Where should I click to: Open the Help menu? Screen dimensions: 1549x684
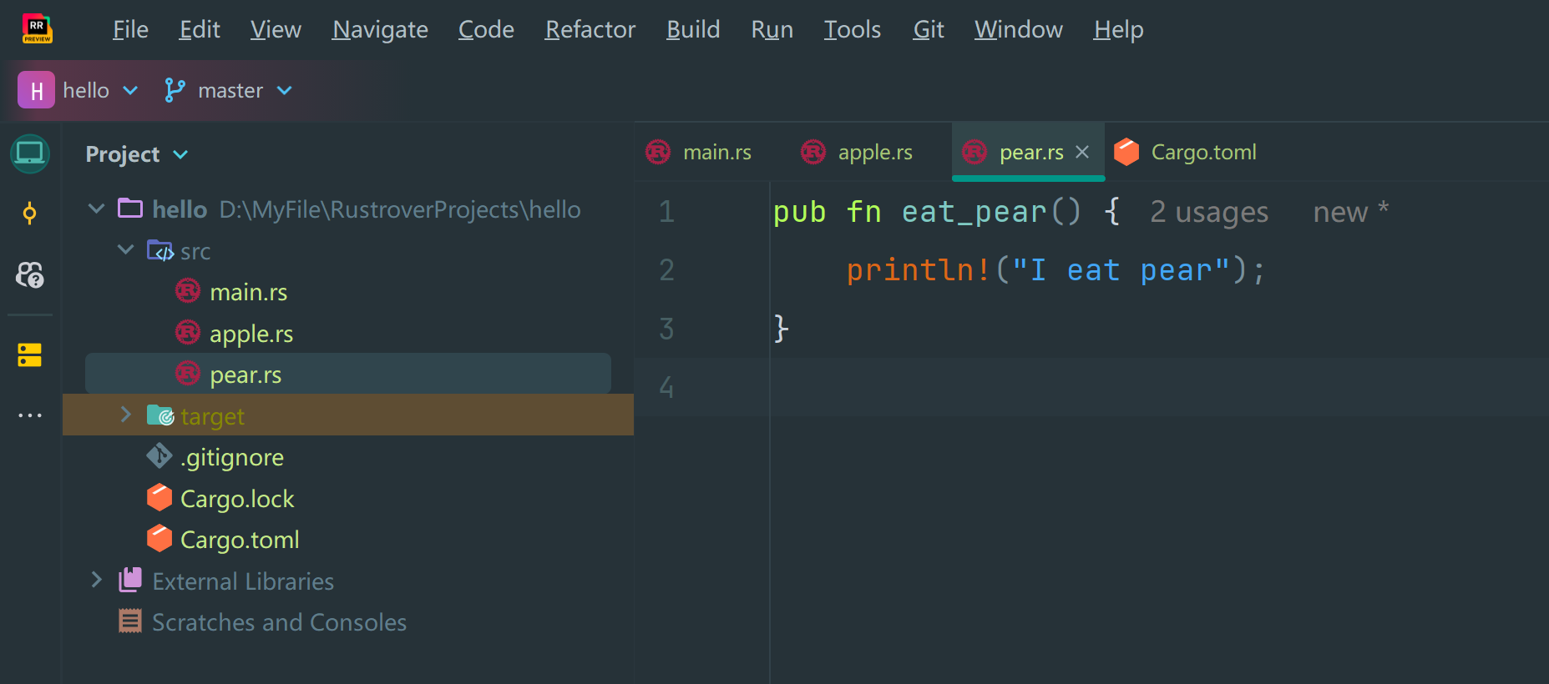coord(1119,29)
